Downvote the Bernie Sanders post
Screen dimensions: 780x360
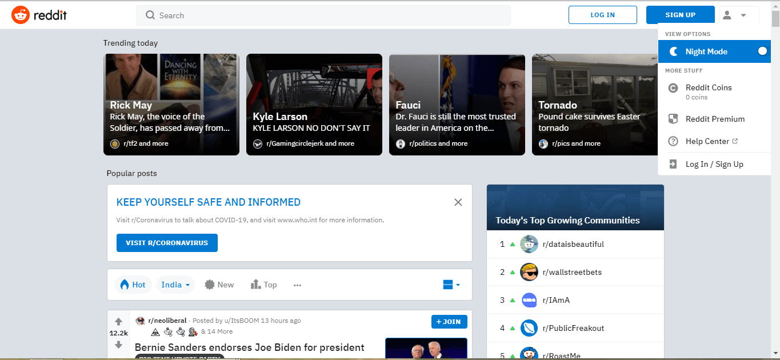(x=119, y=345)
